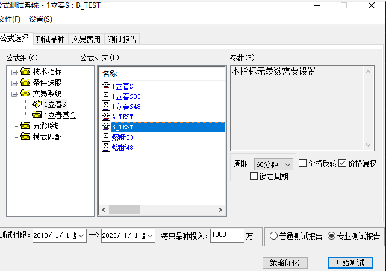Screen dimensions: 386x271
Task: Click the 交易系统 folder icon
Action: pos(25,93)
